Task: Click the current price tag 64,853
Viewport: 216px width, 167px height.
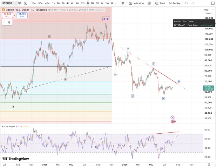Action: tap(209, 88)
